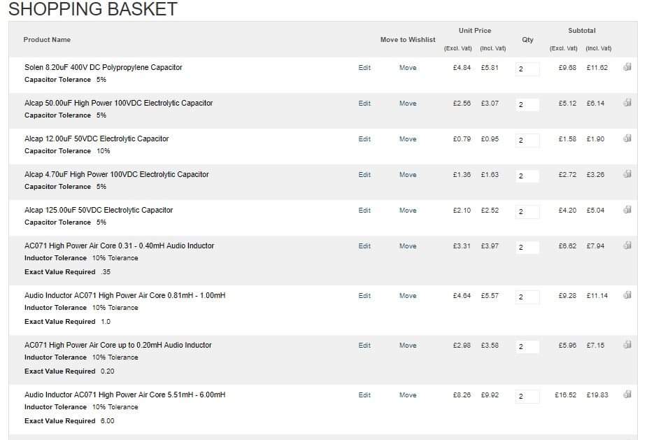
Task: Focus quantity box for 5.51mH - 6.00mH inductor
Action: [527, 396]
